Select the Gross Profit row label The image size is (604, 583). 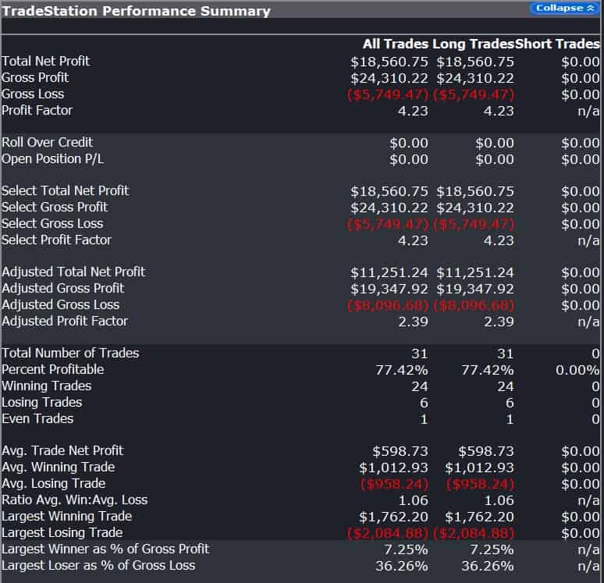[35, 78]
